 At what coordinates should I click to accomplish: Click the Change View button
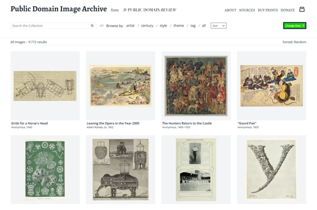click(294, 26)
